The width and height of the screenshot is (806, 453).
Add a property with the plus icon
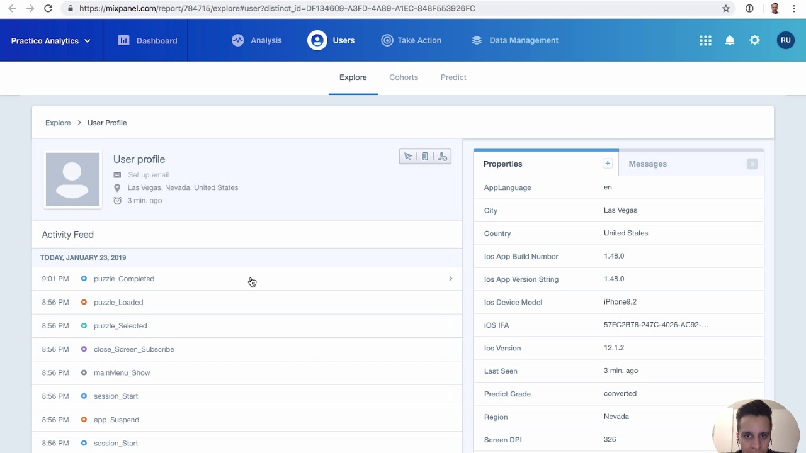(608, 164)
